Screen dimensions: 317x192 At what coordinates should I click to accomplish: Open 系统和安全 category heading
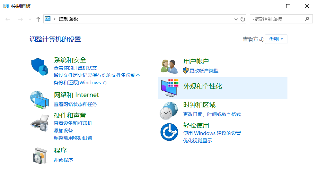click(70, 60)
